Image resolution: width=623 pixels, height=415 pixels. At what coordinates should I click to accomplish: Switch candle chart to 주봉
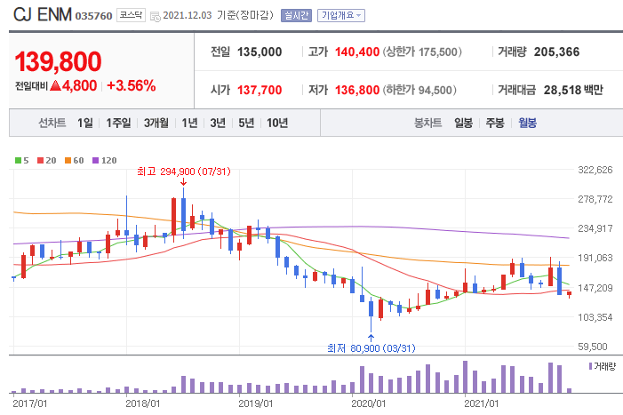495,124
